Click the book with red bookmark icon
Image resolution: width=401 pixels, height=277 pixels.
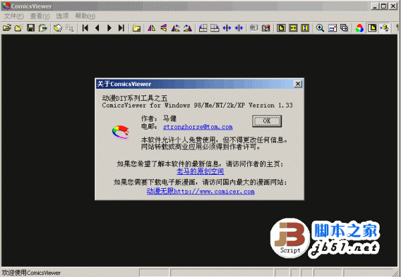[x=266, y=28]
